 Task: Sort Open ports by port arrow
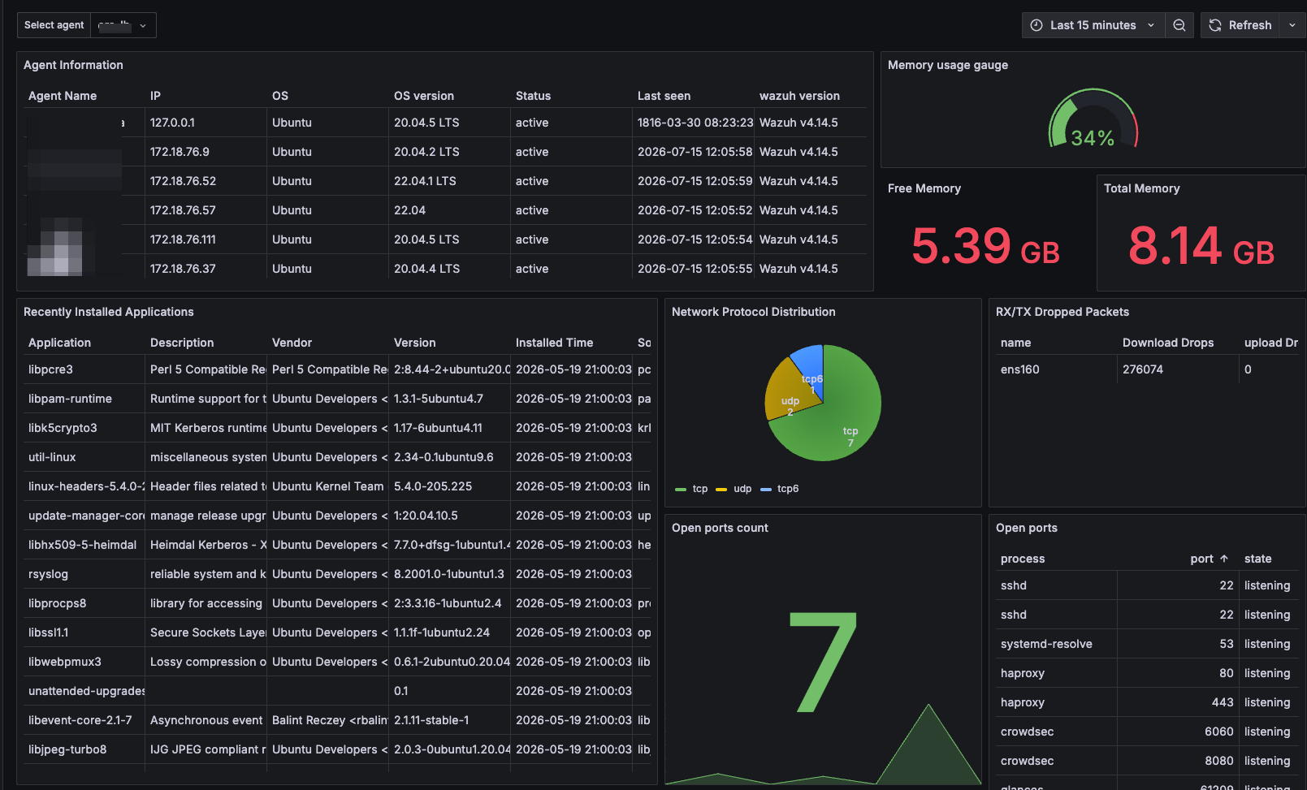coord(1224,559)
